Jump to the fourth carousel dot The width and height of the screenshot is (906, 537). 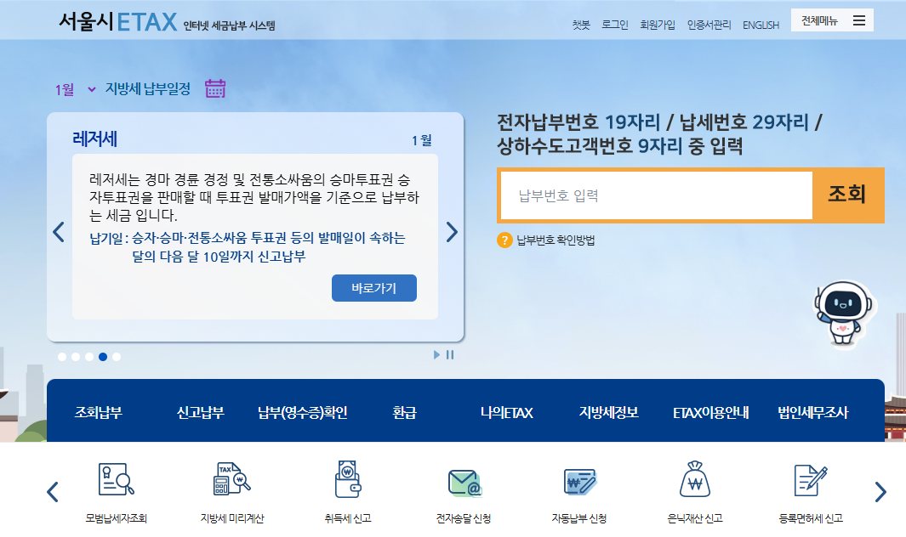tap(103, 357)
